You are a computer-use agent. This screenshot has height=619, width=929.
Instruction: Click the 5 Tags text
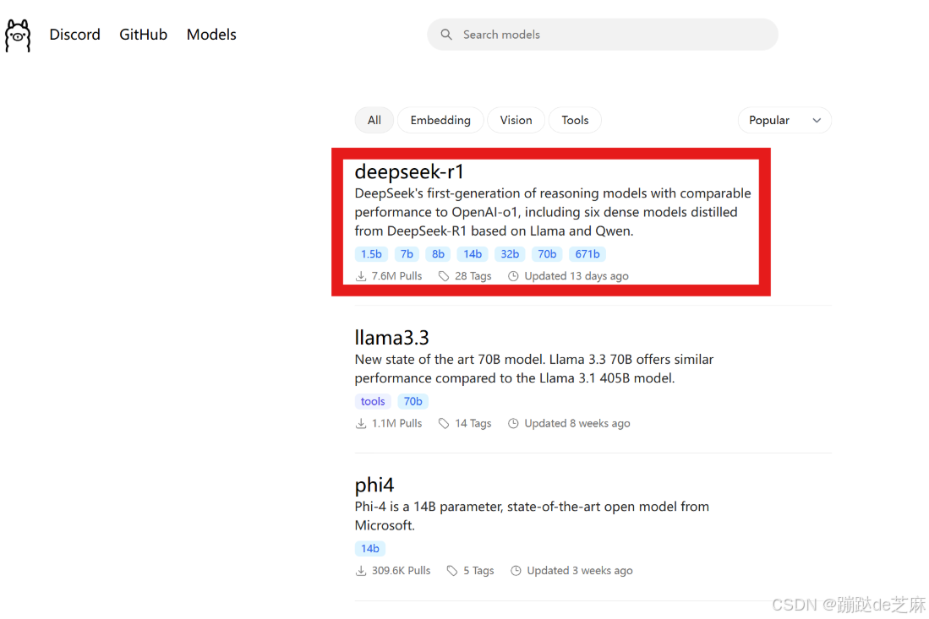pos(478,571)
